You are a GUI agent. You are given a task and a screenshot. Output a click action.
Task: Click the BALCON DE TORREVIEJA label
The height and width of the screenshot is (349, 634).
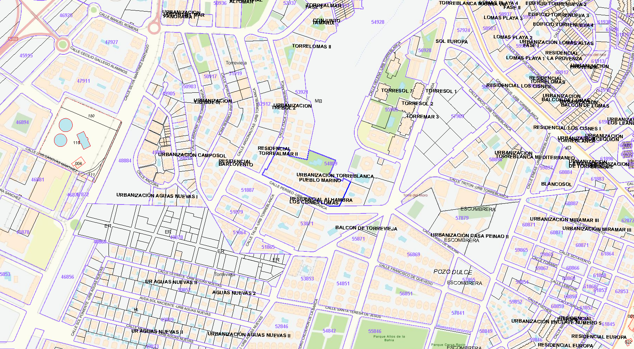(366, 228)
